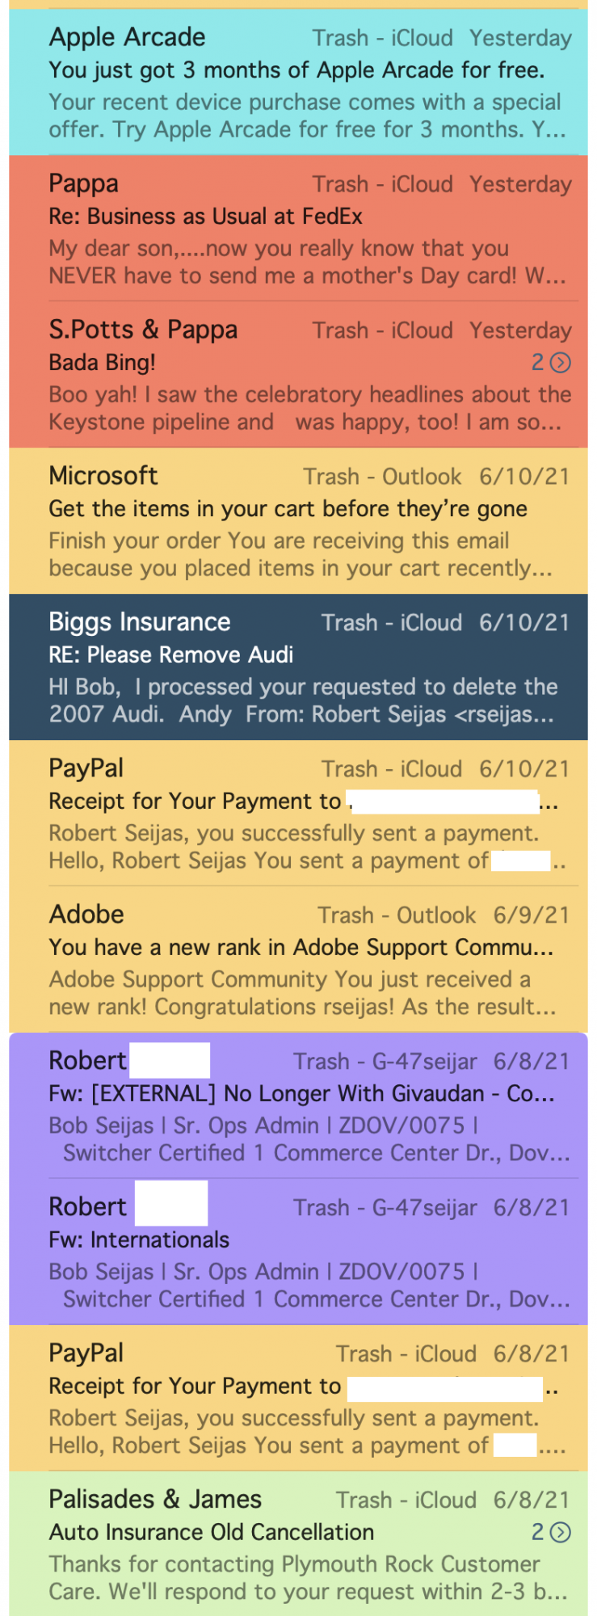Select Biggs Insurance Remove Audi message
The width and height of the screenshot is (597, 1616).
coord(298,667)
